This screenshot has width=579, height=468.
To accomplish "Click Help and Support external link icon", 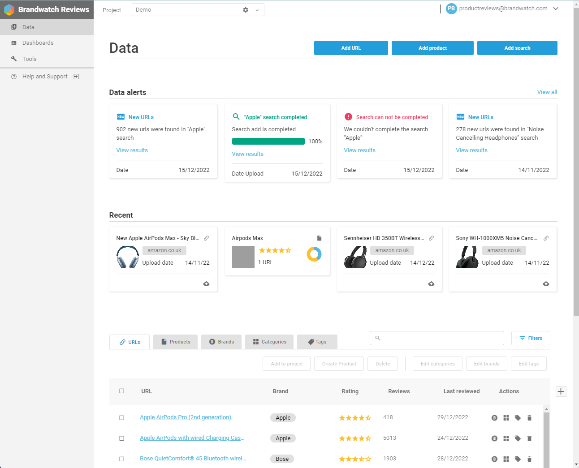I will click(x=77, y=77).
